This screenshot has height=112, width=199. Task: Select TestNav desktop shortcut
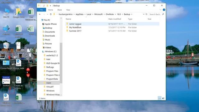6,82
